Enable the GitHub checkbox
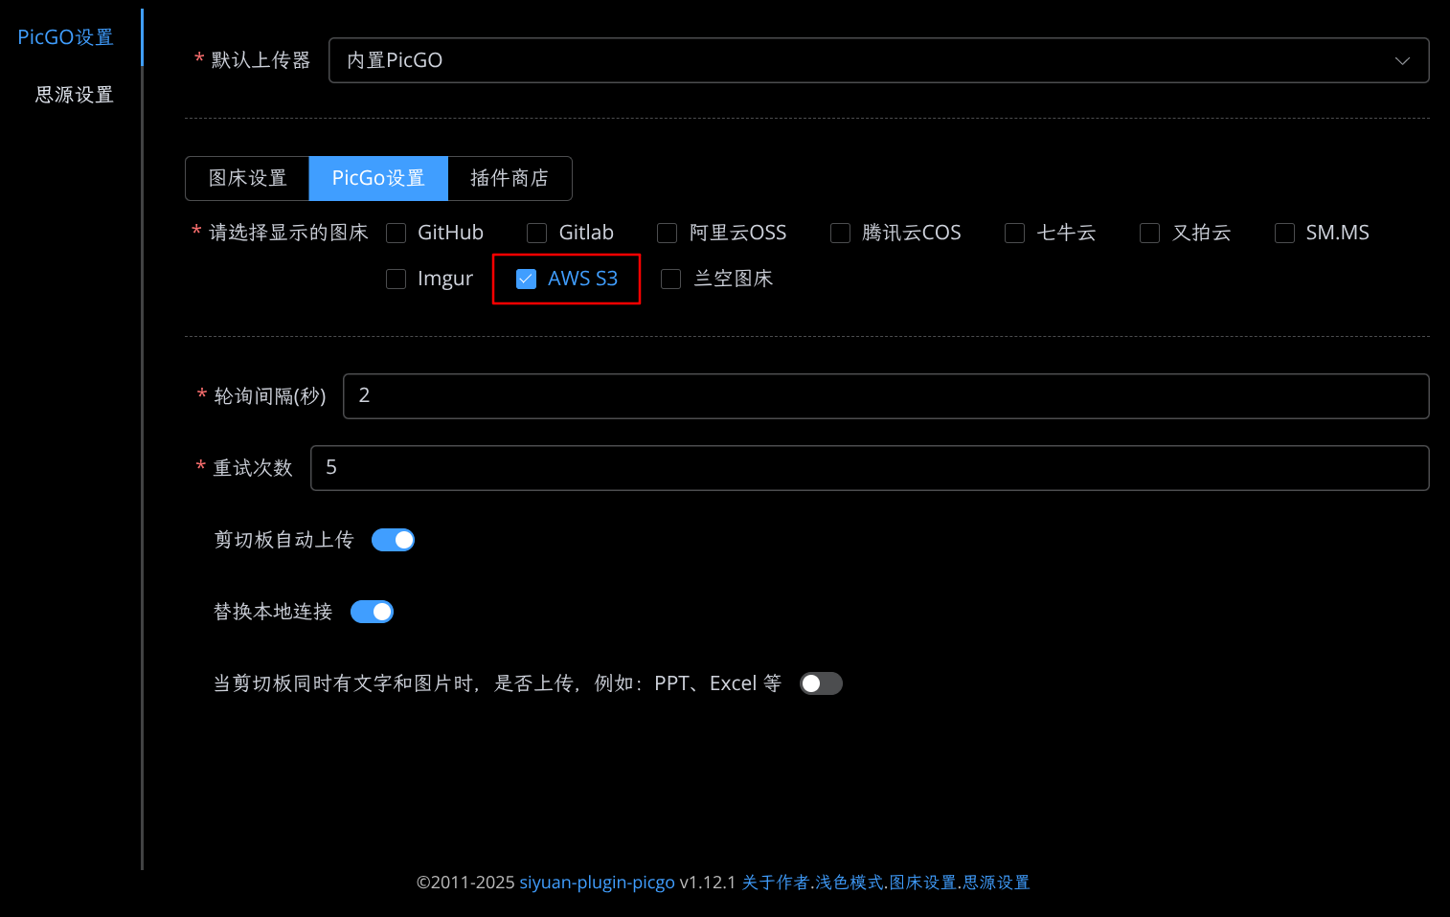 (x=396, y=233)
